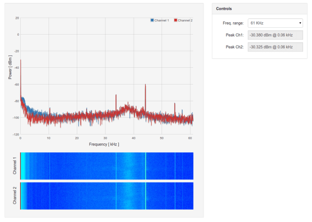
Task: Click the Peak Ch2 readout field
Action: pyautogui.click(x=275, y=47)
